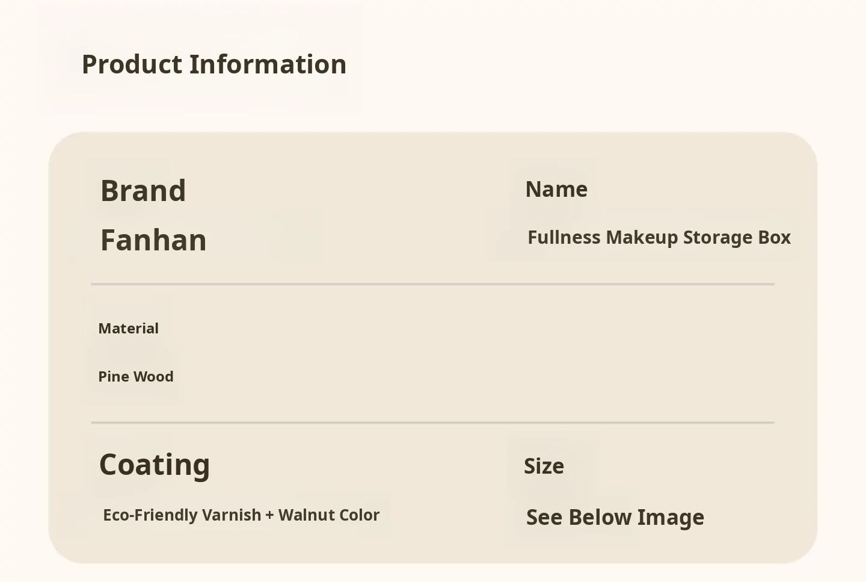Viewport: 866px width, 582px height.
Task: Select the "Name" field label
Action: (x=556, y=190)
